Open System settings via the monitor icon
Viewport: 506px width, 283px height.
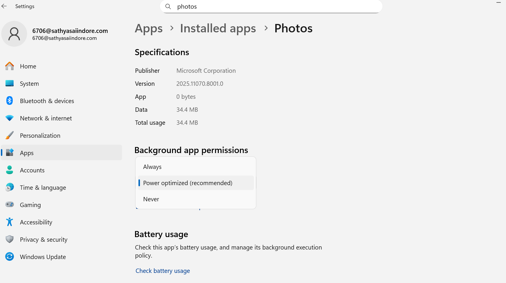pyautogui.click(x=10, y=83)
